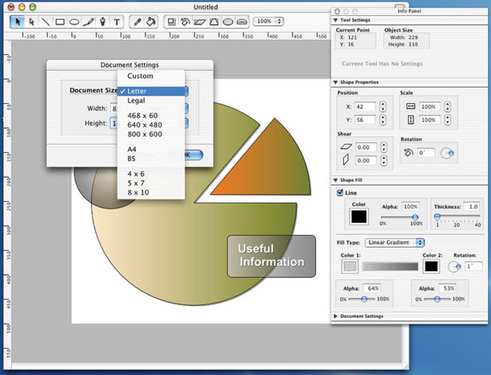Click the Color 2 gradient swatch
This screenshot has width=491, height=375.
pos(431,266)
